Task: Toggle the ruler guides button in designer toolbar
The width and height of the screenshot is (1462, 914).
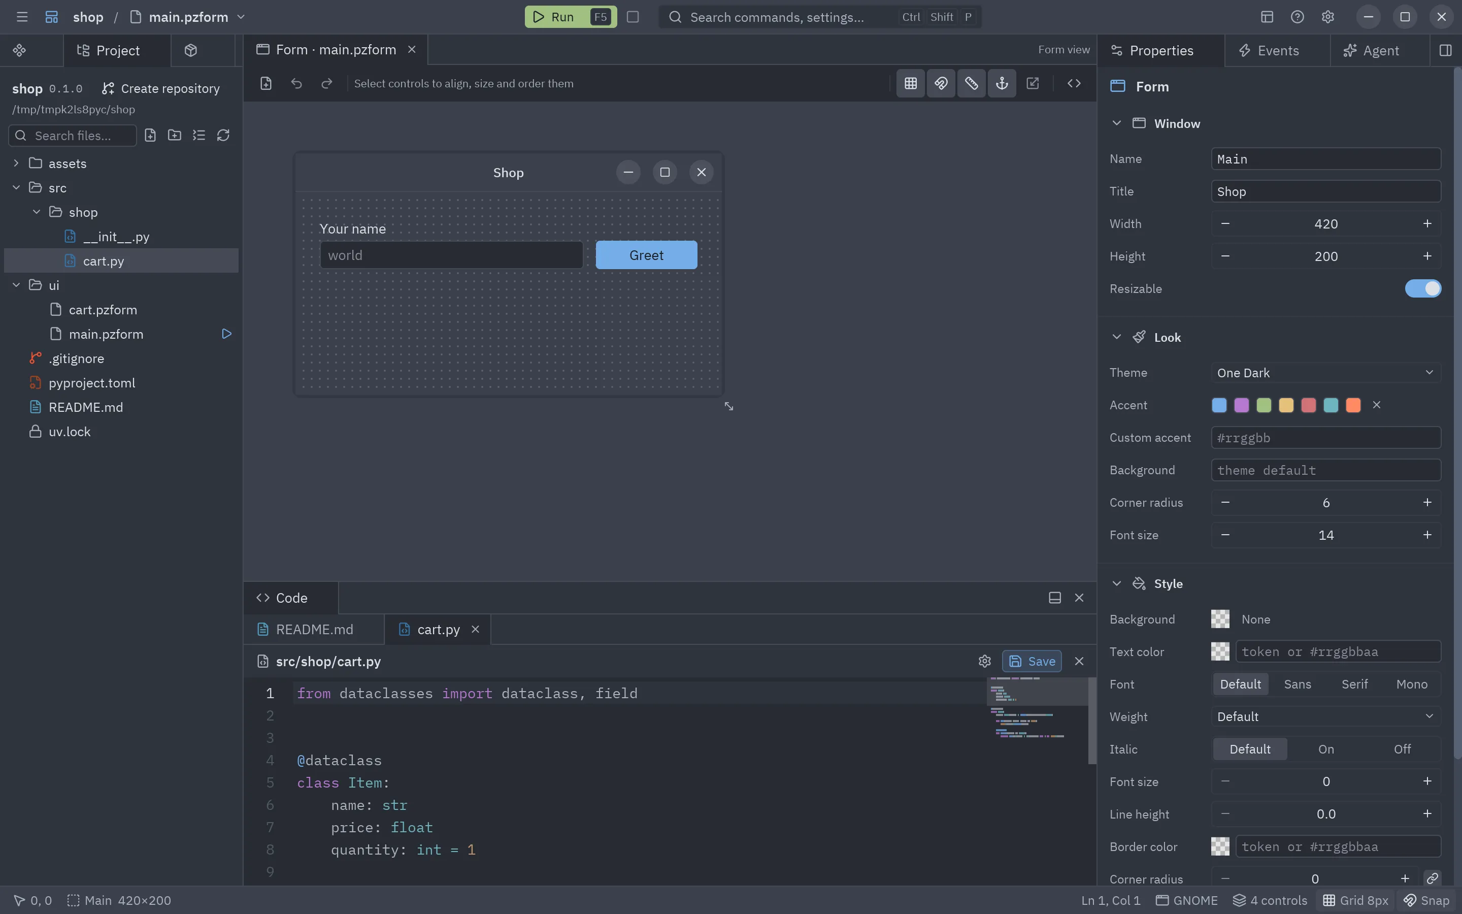Action: coord(972,83)
